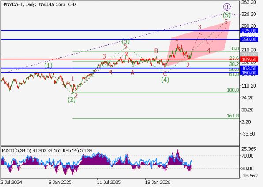The image size is (263, 187).
Task: Select the 150.00 blue price label
Action: click(249, 73)
